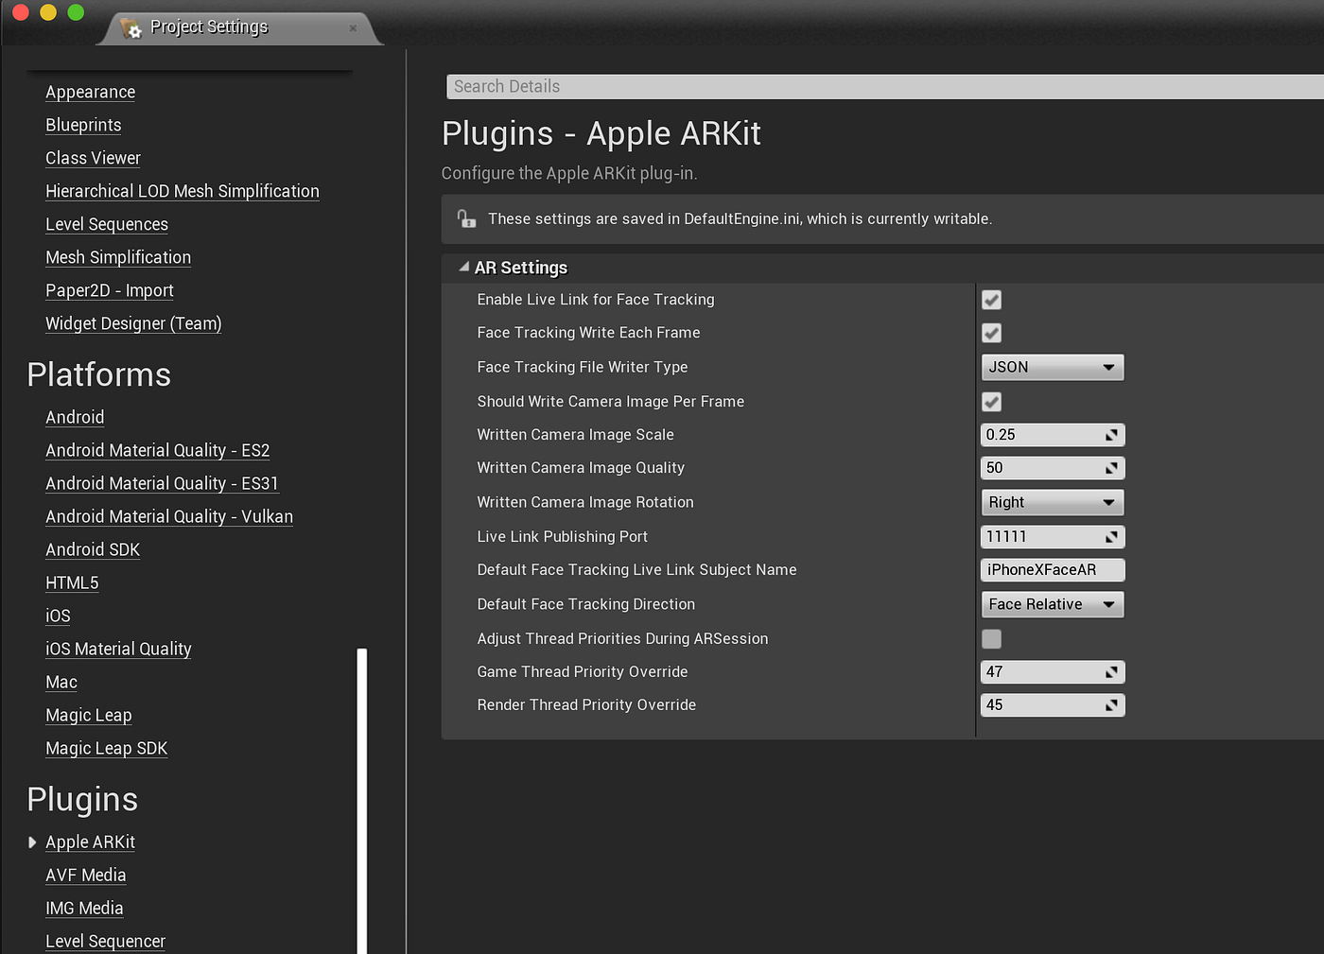Open Android platform settings
The image size is (1324, 954).
(x=75, y=417)
